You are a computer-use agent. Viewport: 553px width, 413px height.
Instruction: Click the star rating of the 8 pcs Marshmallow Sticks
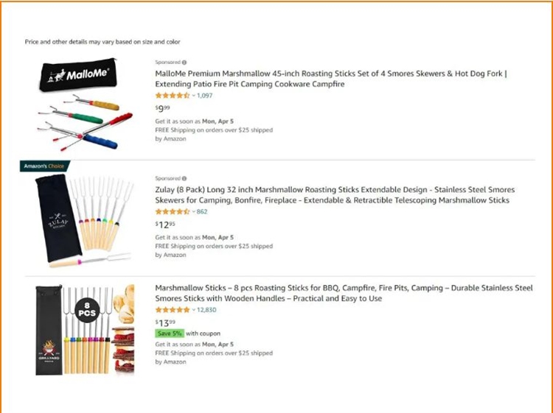pos(172,310)
